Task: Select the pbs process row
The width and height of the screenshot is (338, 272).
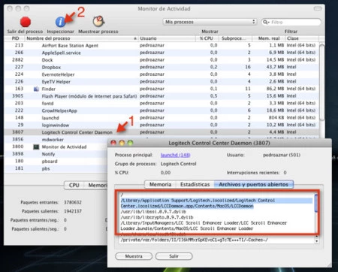Action: 56,168
